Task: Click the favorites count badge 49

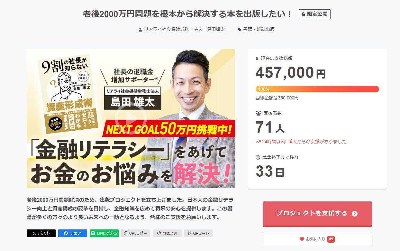Action: pos(331,239)
